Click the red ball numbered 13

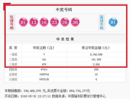(x=34, y=22)
